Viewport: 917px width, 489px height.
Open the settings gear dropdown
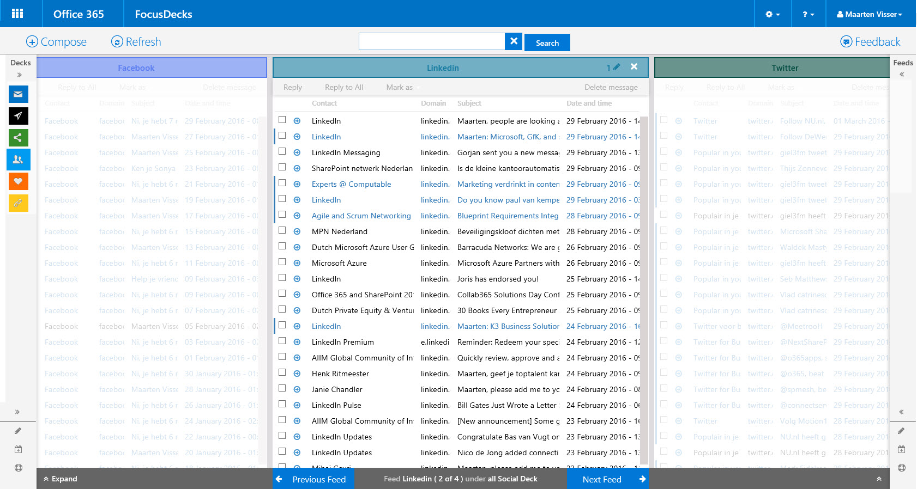[x=773, y=14]
